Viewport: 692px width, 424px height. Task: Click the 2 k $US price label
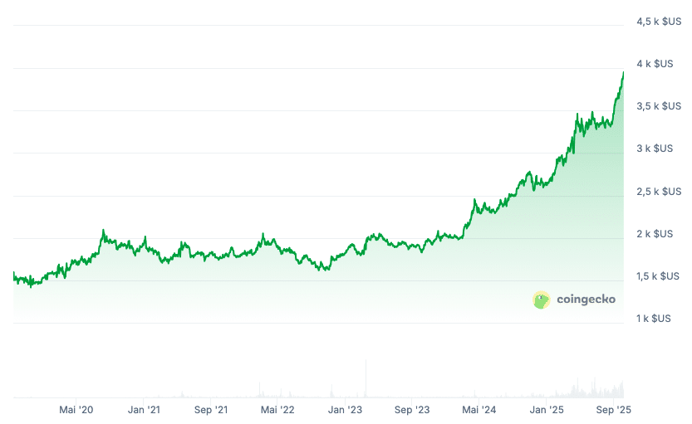click(x=655, y=234)
